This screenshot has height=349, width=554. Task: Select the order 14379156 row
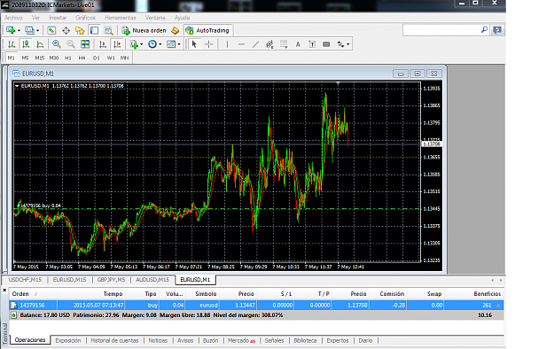coord(256,306)
